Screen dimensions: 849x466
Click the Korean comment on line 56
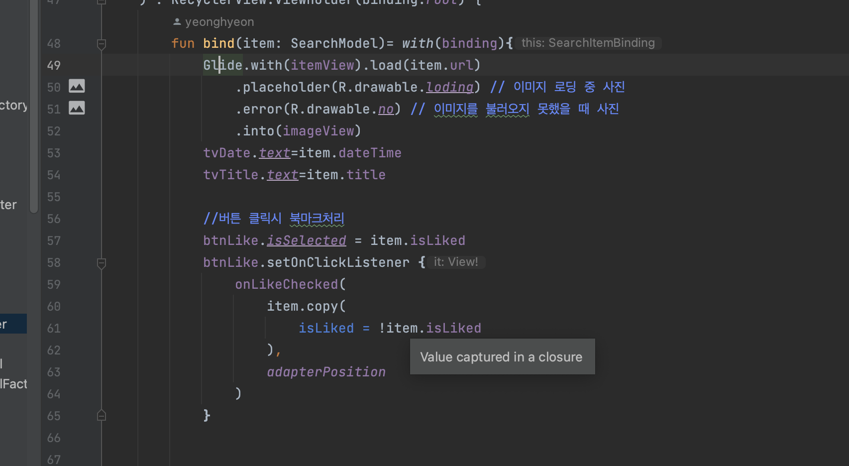(x=274, y=219)
